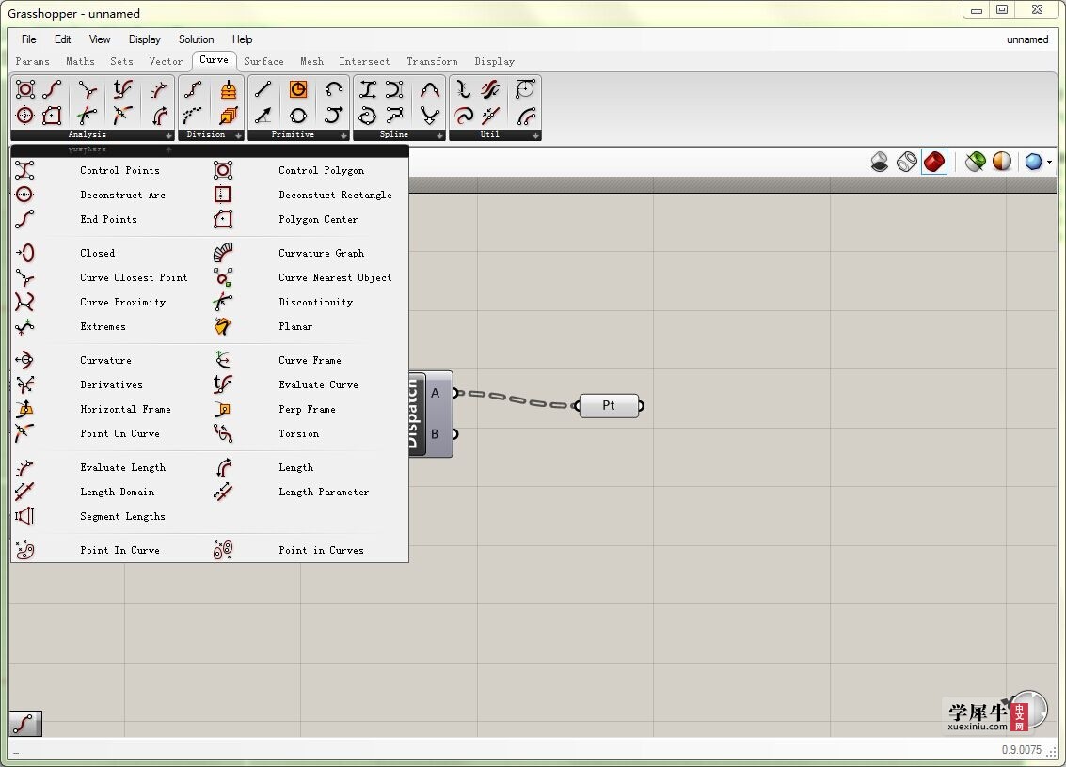Open the Display menu
The image size is (1066, 767).
coord(144,39)
